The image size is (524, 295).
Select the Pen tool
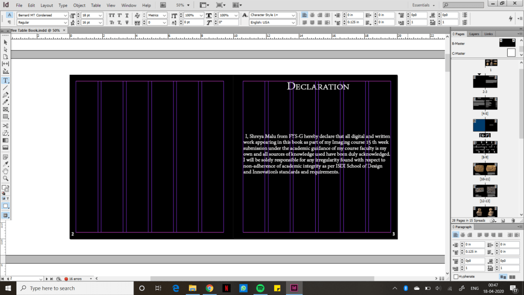click(x=6, y=95)
